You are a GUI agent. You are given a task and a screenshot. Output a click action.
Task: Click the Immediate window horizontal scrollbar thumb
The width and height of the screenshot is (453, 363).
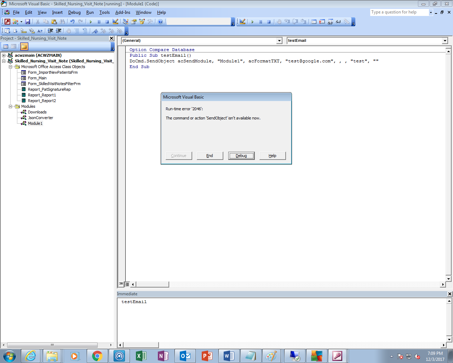click(141, 345)
